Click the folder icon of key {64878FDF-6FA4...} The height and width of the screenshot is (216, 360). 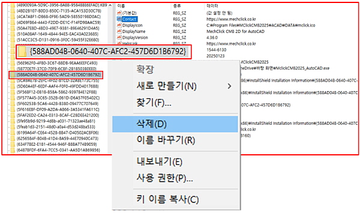(13, 150)
